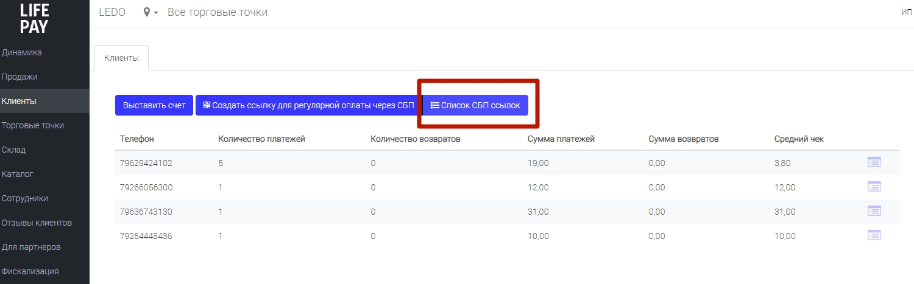
Task: Open details icon for client 79266056300
Action: [874, 187]
